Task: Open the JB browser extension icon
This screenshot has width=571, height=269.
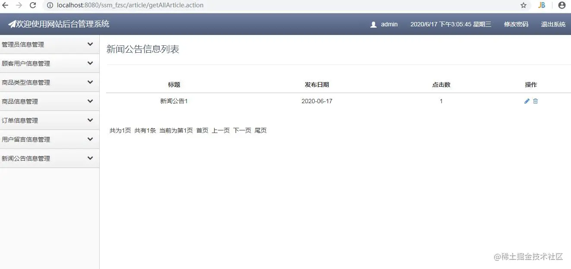Action: [x=542, y=5]
